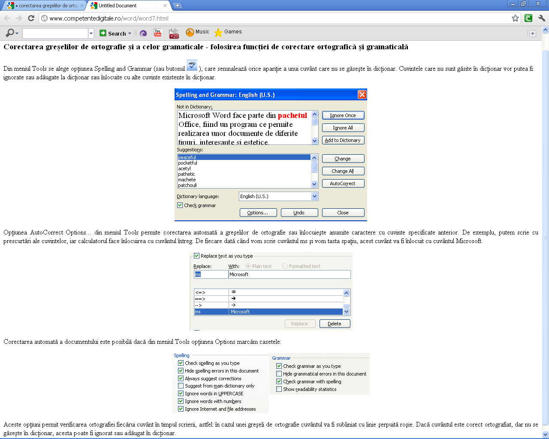The height and width of the screenshot is (439, 549).
Task: Click the AutoCorrect list scroll-down arrow
Action: [x=346, y=312]
